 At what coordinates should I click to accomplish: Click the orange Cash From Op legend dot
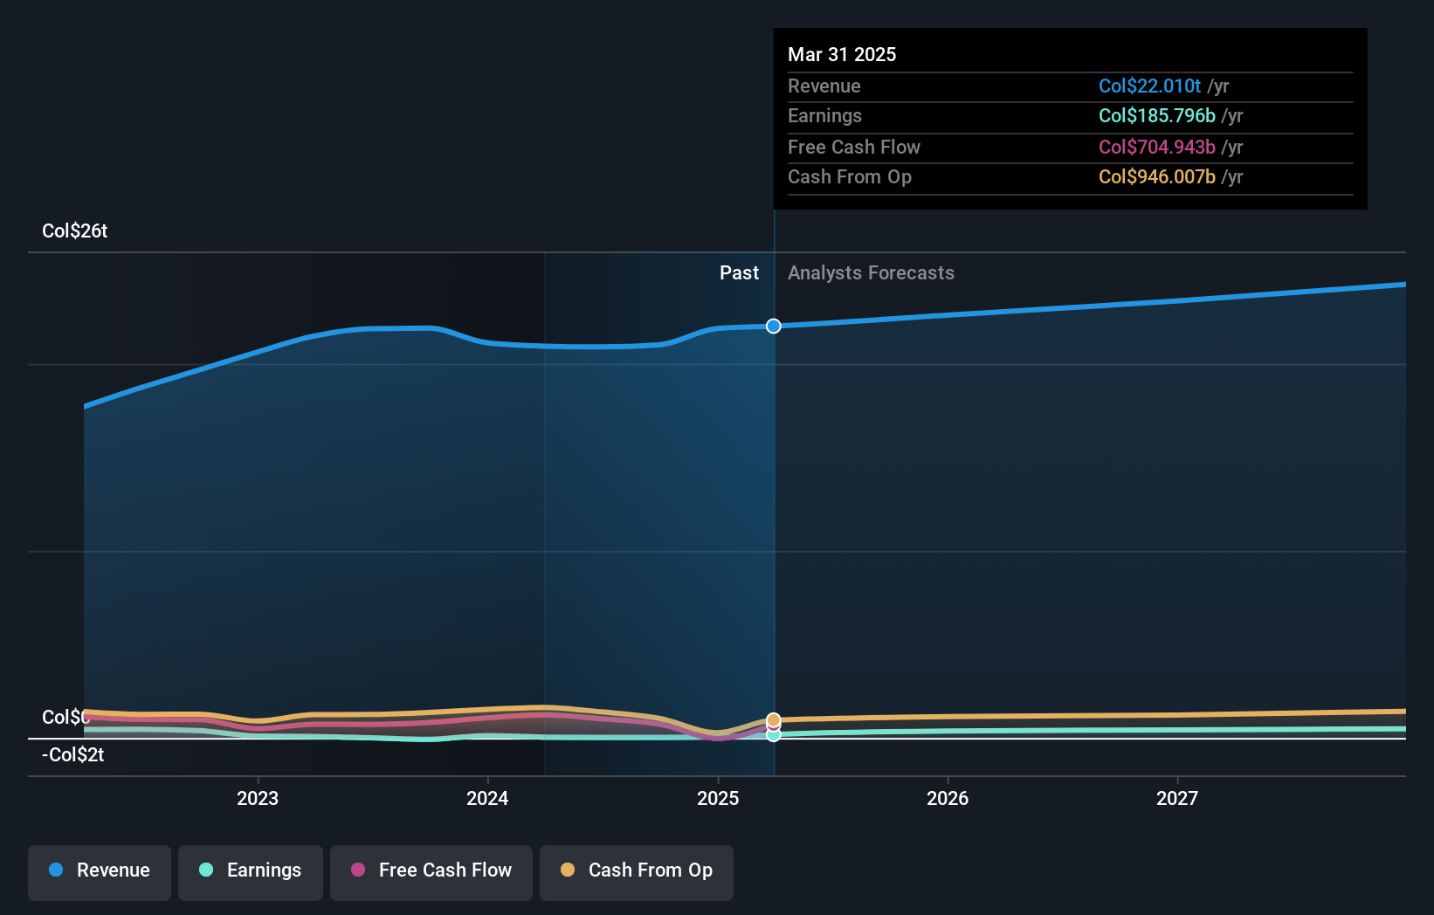click(x=568, y=870)
